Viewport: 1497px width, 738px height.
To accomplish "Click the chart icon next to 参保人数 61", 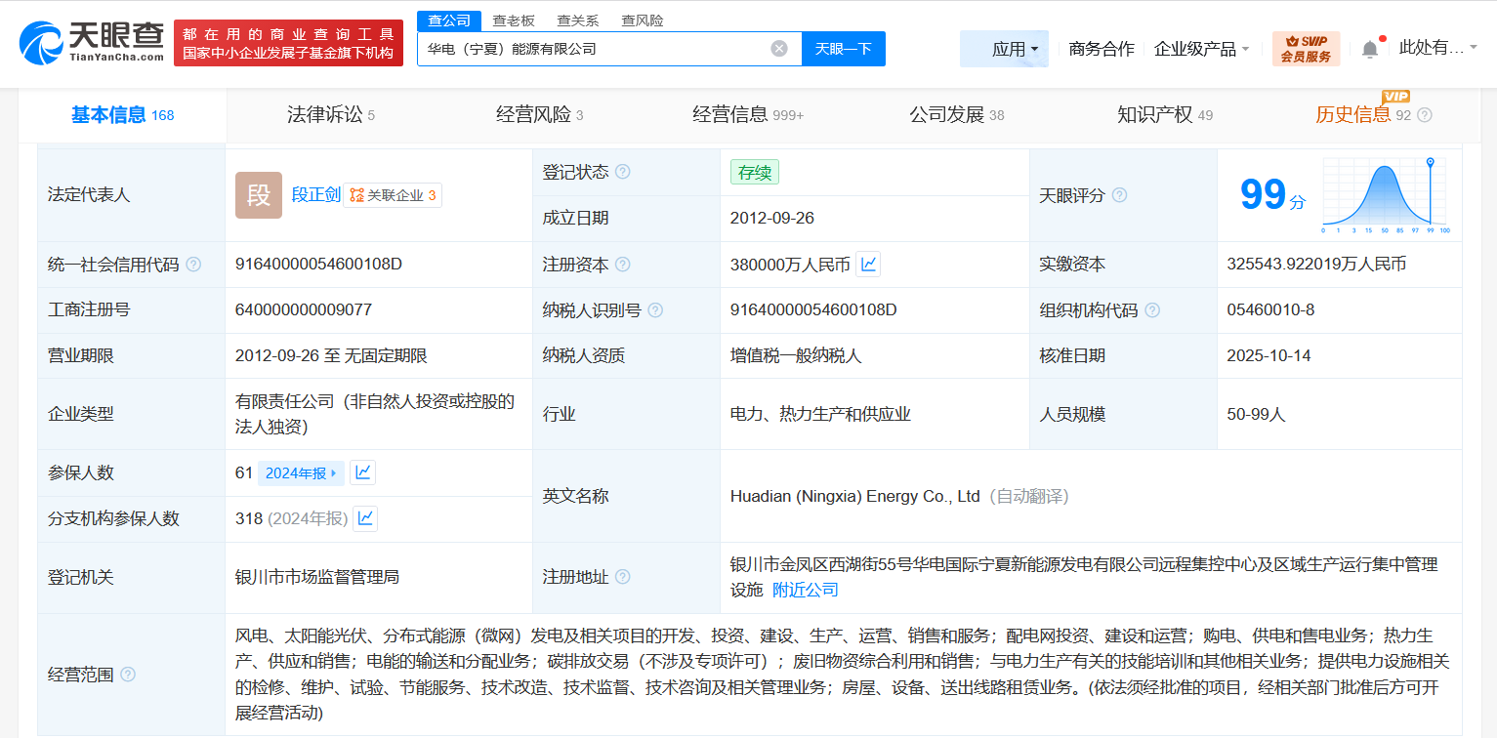I will click(364, 472).
